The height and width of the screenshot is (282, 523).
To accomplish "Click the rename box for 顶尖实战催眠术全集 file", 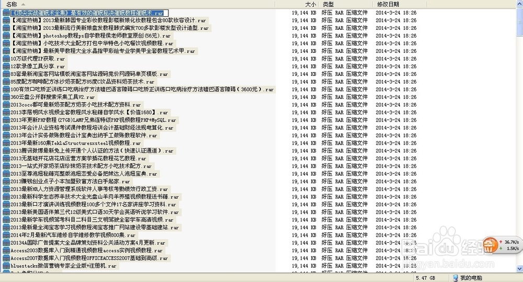I will pos(89,13).
